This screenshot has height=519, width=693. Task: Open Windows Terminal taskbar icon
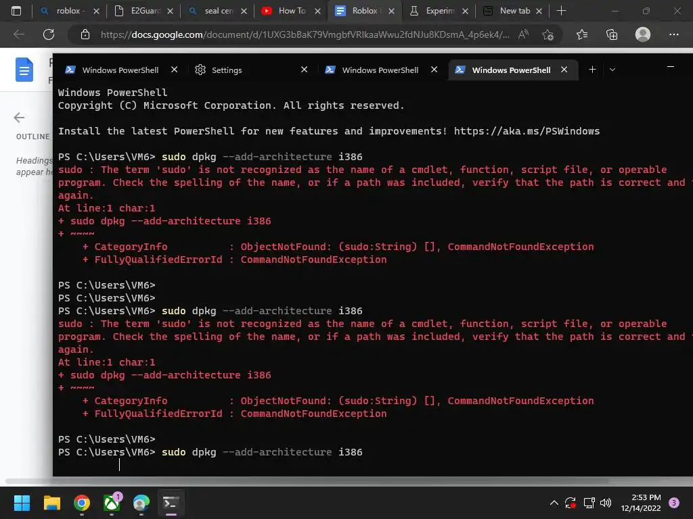(171, 503)
